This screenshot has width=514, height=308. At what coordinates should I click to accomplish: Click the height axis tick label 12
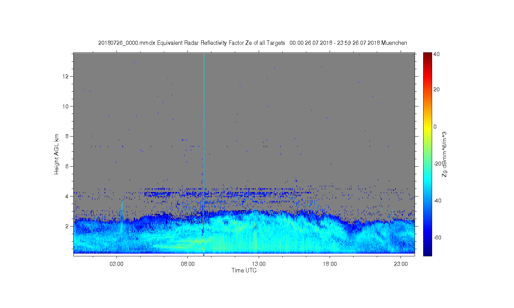(66, 76)
